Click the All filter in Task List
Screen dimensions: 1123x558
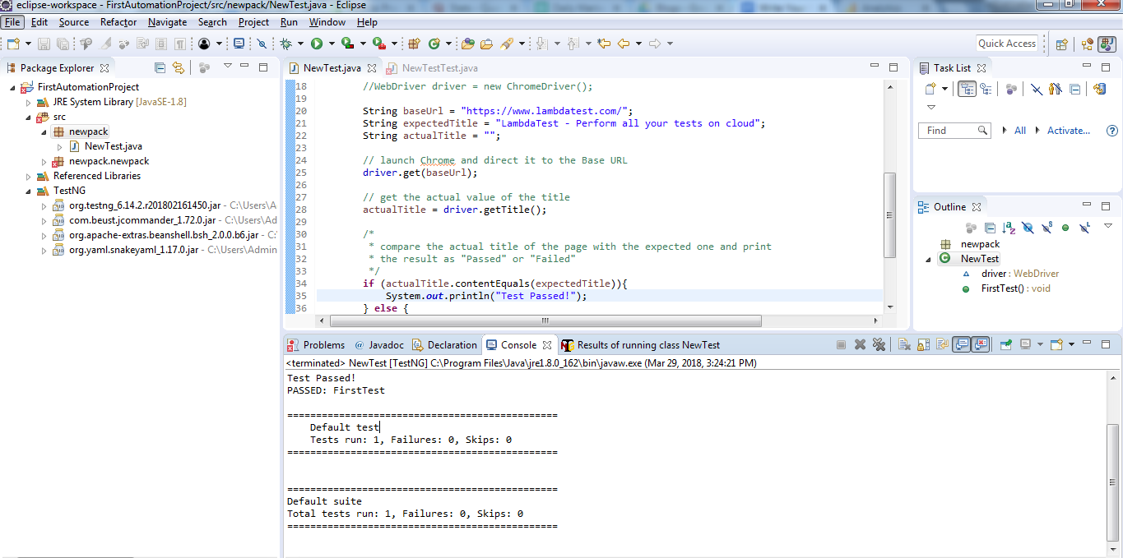[1019, 130]
